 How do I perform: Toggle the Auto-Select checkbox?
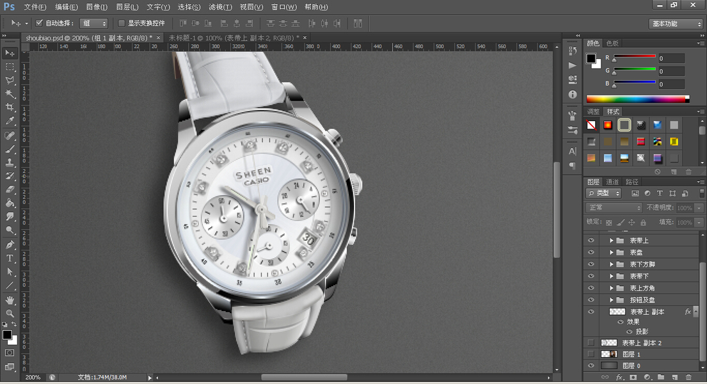tap(39, 23)
